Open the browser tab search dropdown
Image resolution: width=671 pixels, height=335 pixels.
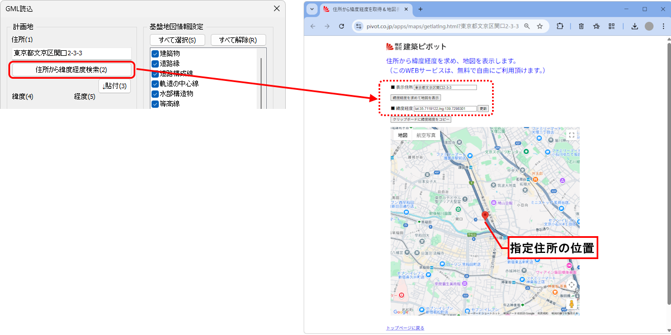[x=312, y=9]
